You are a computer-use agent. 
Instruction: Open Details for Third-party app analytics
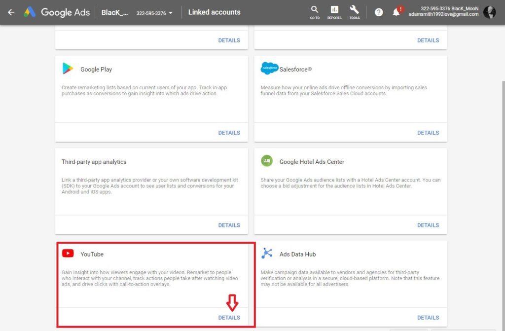[x=229, y=225]
